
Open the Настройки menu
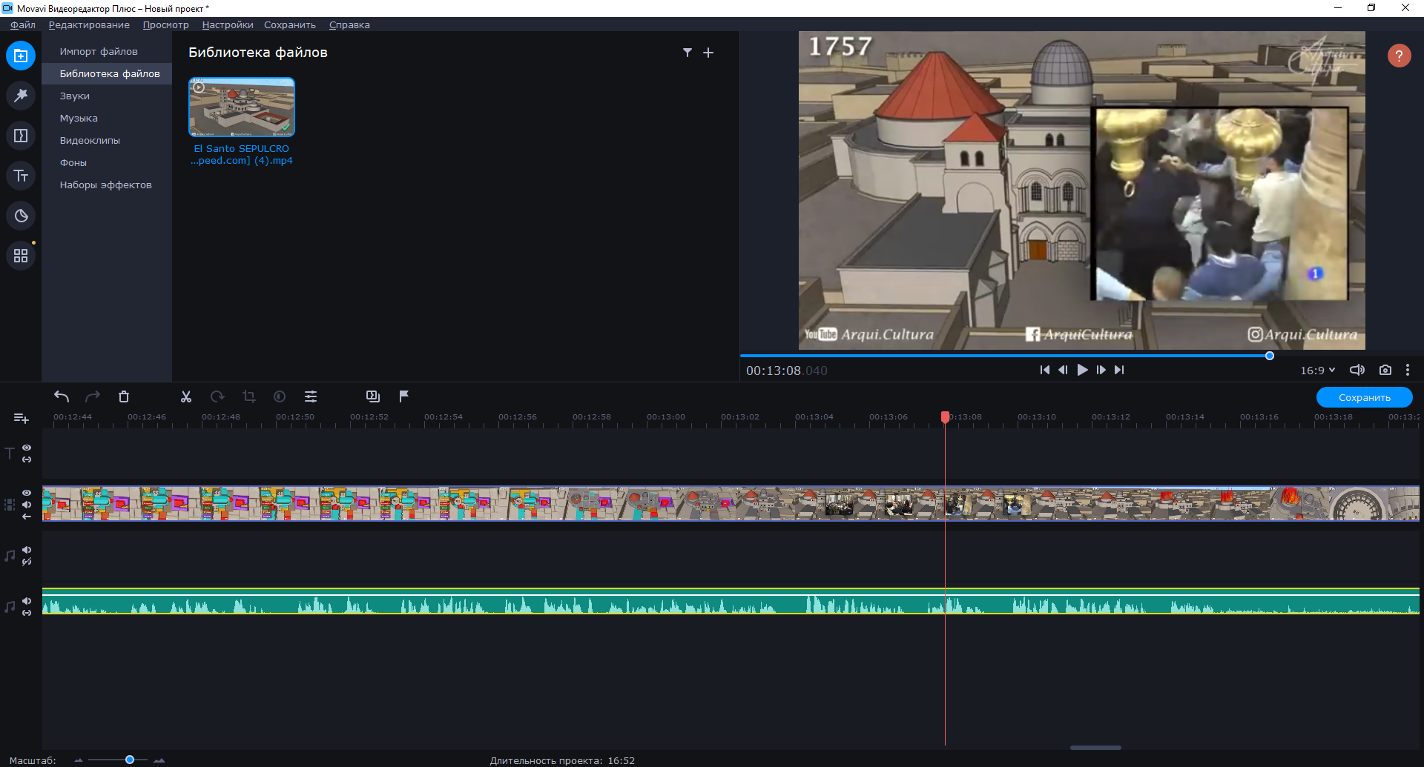(x=228, y=24)
